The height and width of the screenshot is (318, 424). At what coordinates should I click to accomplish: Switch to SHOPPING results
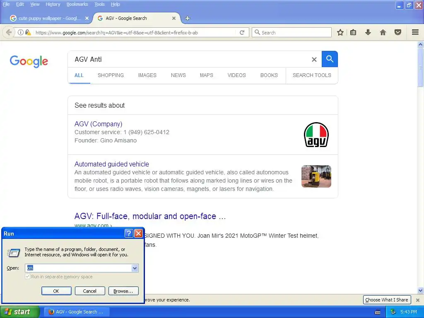point(111,75)
